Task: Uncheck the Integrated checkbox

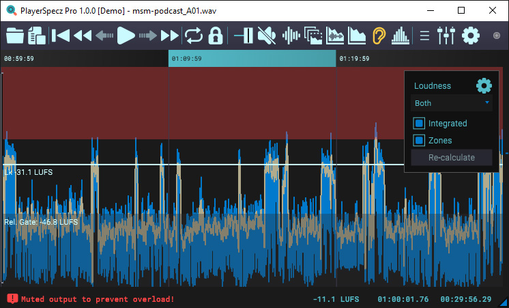Action: coord(420,124)
